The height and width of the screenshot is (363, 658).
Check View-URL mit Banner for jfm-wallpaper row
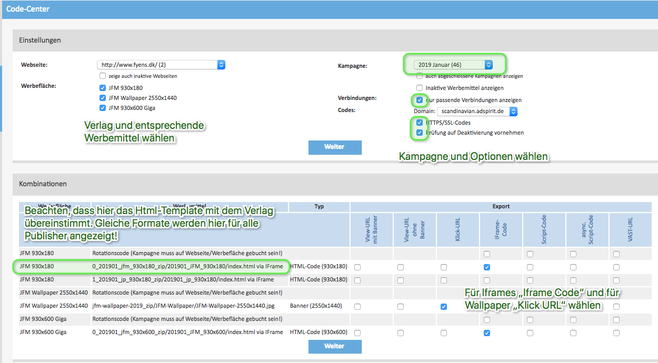(357, 307)
